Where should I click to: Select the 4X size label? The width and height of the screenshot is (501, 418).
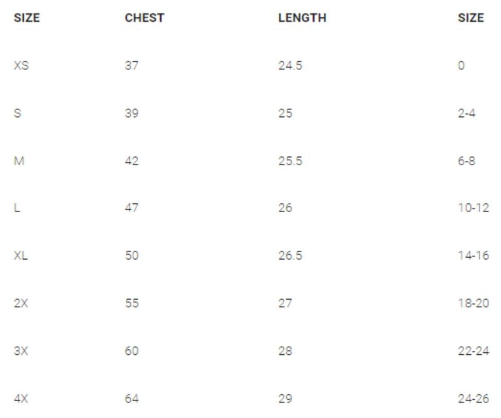point(21,399)
